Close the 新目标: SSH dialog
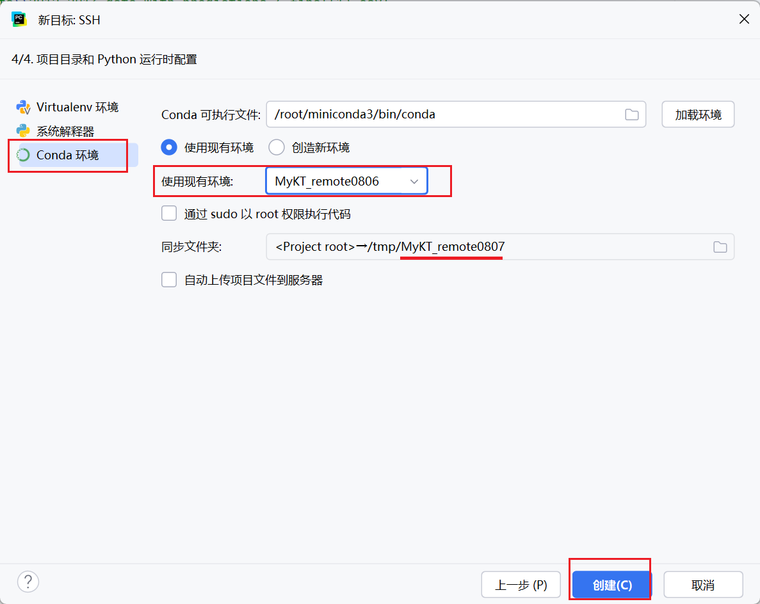Screen dimensions: 760x604 (744, 19)
